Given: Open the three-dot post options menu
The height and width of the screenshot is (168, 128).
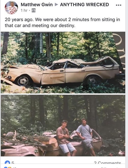Looking at the screenshot, I should tap(119, 5).
